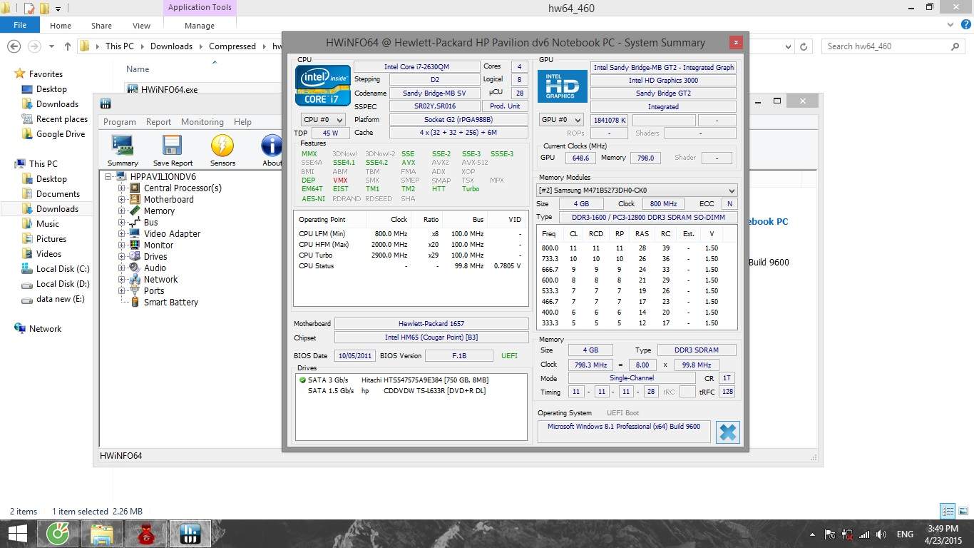Select data new (E:) drive

click(x=61, y=299)
